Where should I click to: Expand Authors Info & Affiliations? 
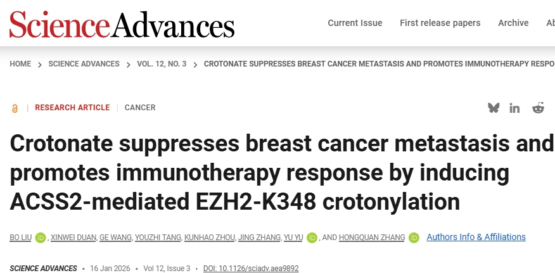tap(476, 237)
